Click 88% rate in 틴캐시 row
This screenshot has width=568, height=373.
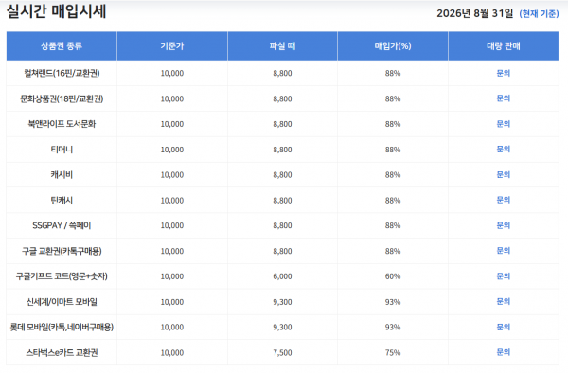tap(393, 201)
